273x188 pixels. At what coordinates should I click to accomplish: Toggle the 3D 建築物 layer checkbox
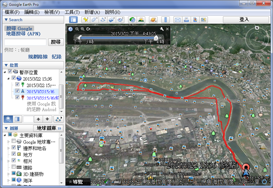pos(14,173)
